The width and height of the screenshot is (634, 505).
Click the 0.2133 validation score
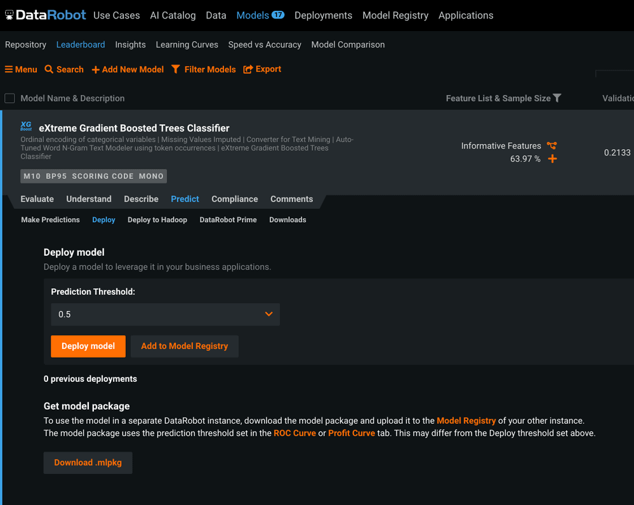pos(617,152)
